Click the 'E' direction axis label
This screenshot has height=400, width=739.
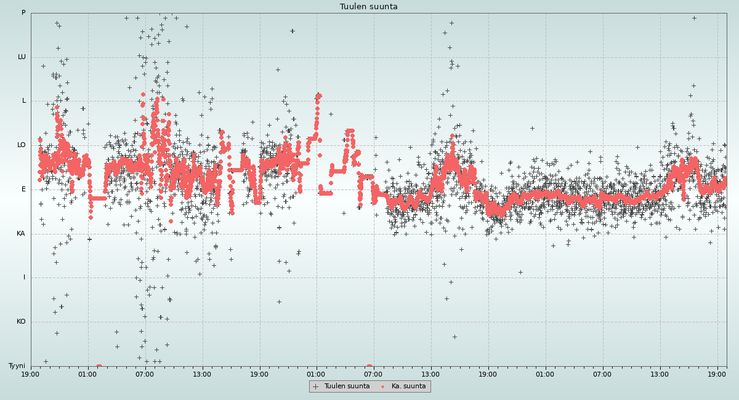24,190
